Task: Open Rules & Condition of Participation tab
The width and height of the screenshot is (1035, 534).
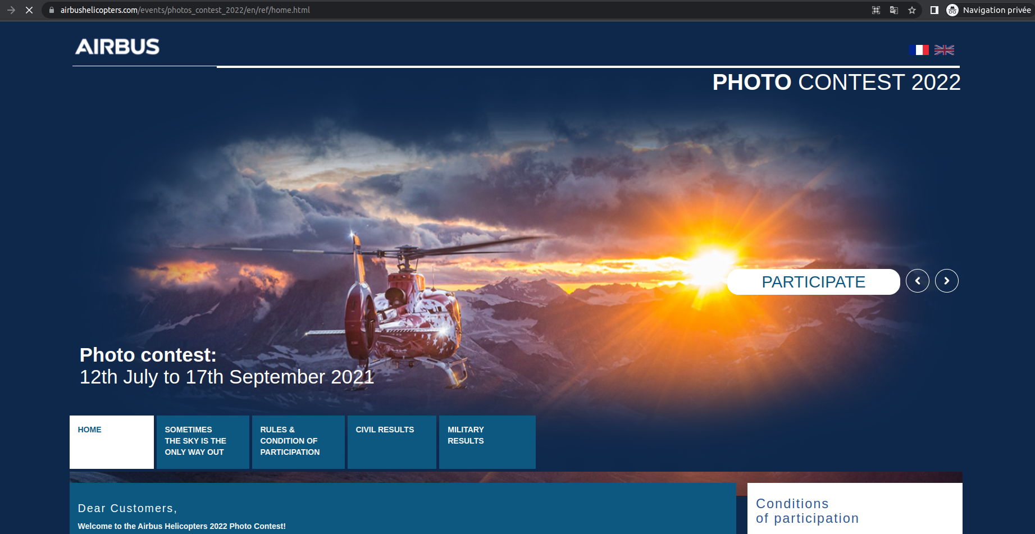Action: coord(298,442)
